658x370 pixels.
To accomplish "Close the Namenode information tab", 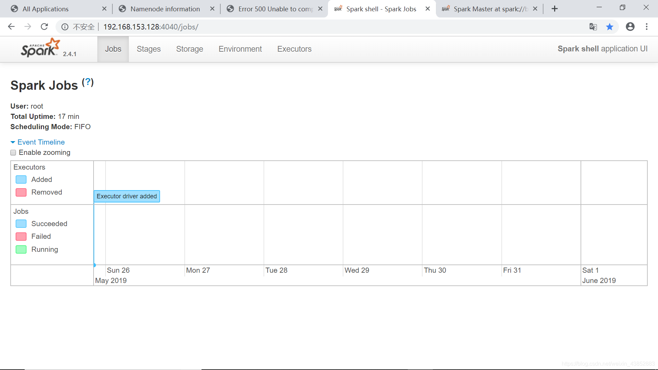I will (x=212, y=9).
